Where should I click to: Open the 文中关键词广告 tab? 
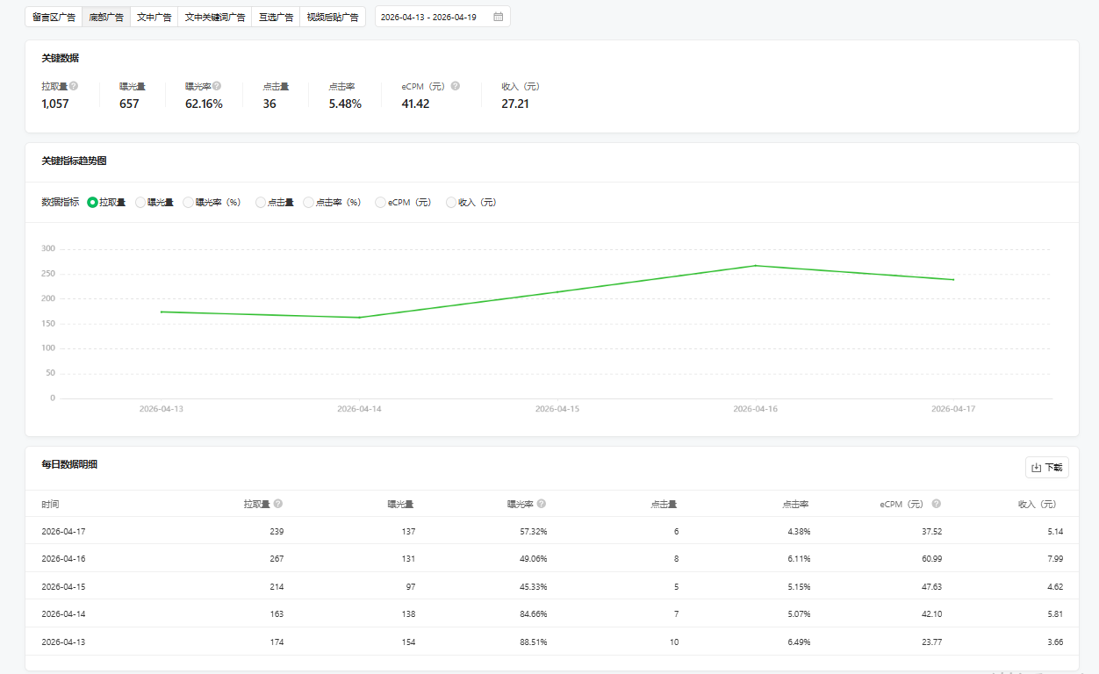(214, 17)
